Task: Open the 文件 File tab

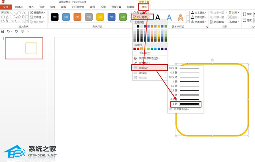Action: pos(6,7)
